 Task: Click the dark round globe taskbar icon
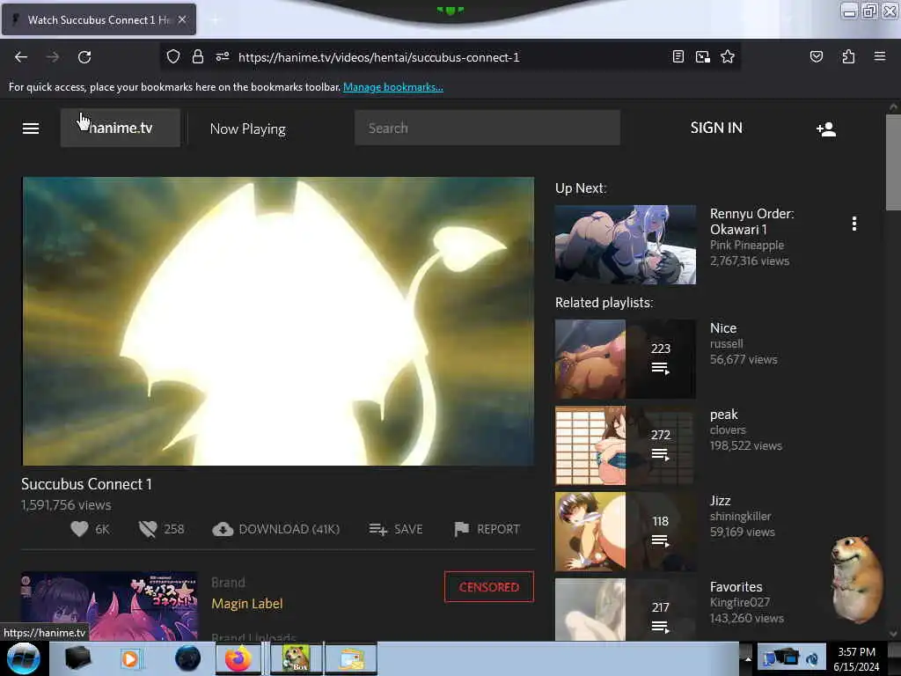tap(188, 658)
